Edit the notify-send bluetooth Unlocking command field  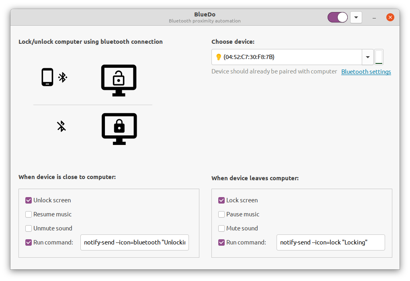click(x=135, y=242)
